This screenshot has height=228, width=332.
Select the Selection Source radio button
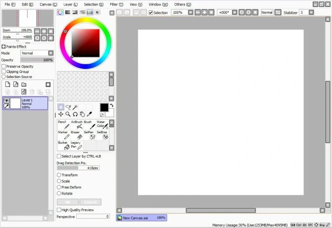tap(3, 76)
